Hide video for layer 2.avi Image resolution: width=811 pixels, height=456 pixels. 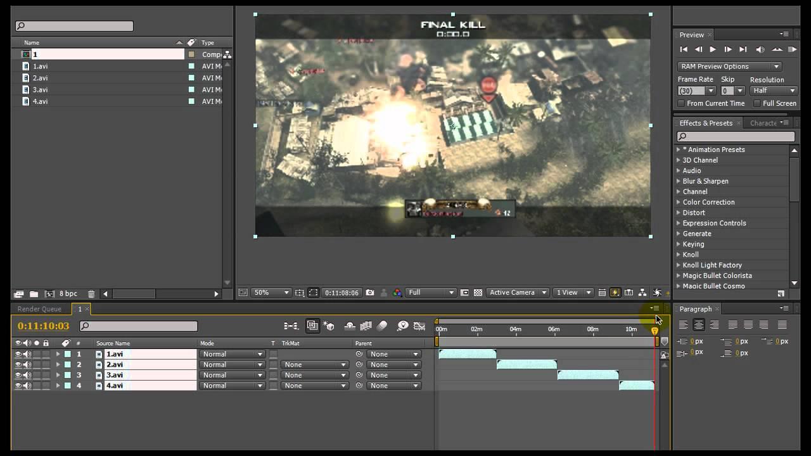(18, 365)
